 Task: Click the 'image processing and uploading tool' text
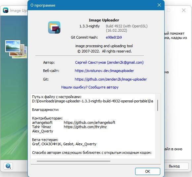tap(104, 46)
